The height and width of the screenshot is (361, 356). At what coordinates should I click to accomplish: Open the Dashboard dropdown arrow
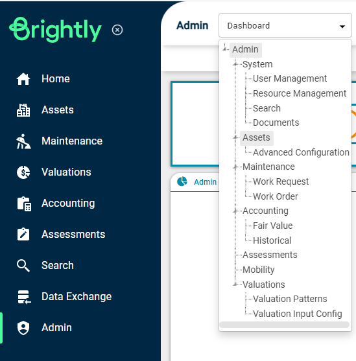pyautogui.click(x=342, y=27)
